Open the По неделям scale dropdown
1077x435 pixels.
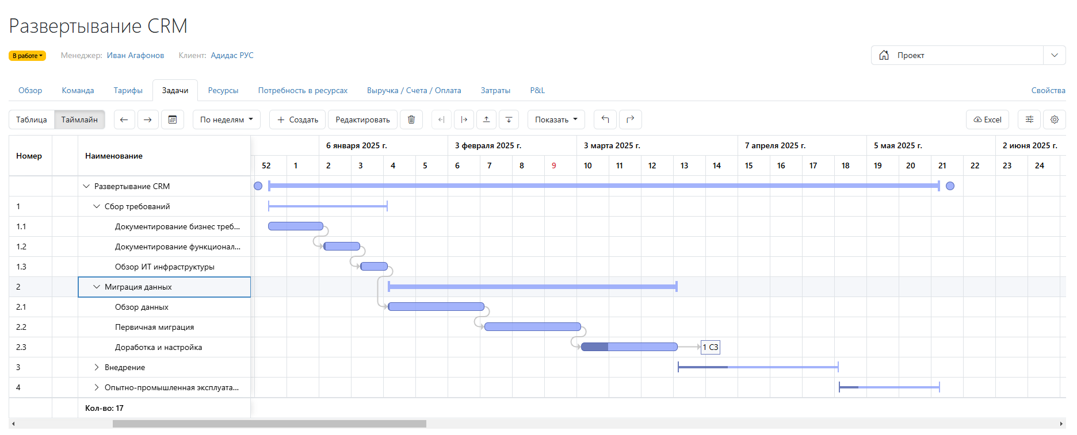[x=227, y=120]
